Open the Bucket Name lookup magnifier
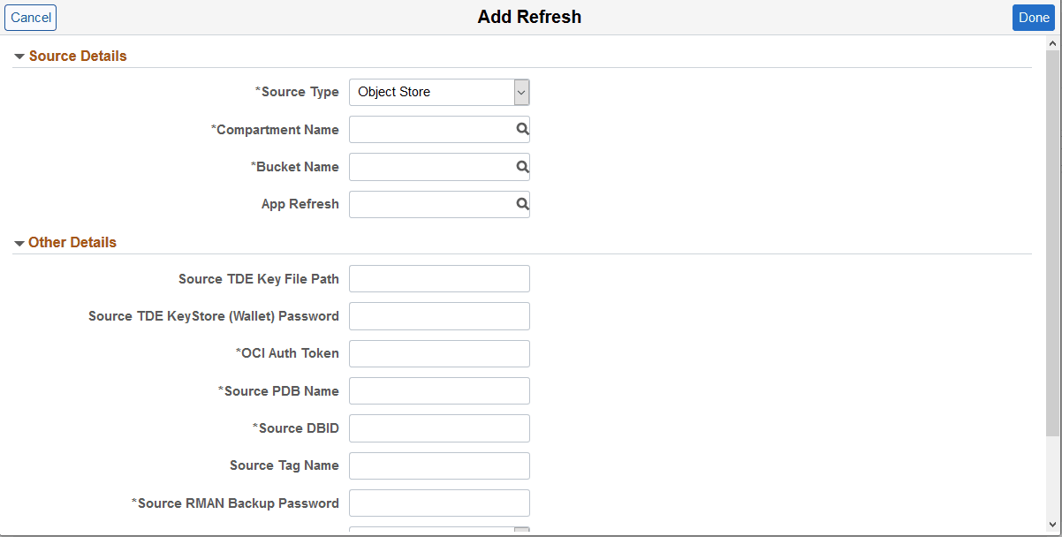The width and height of the screenshot is (1062, 537). [x=521, y=167]
